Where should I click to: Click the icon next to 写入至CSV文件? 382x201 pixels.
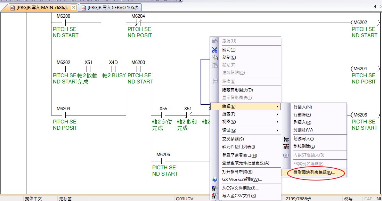point(215,196)
